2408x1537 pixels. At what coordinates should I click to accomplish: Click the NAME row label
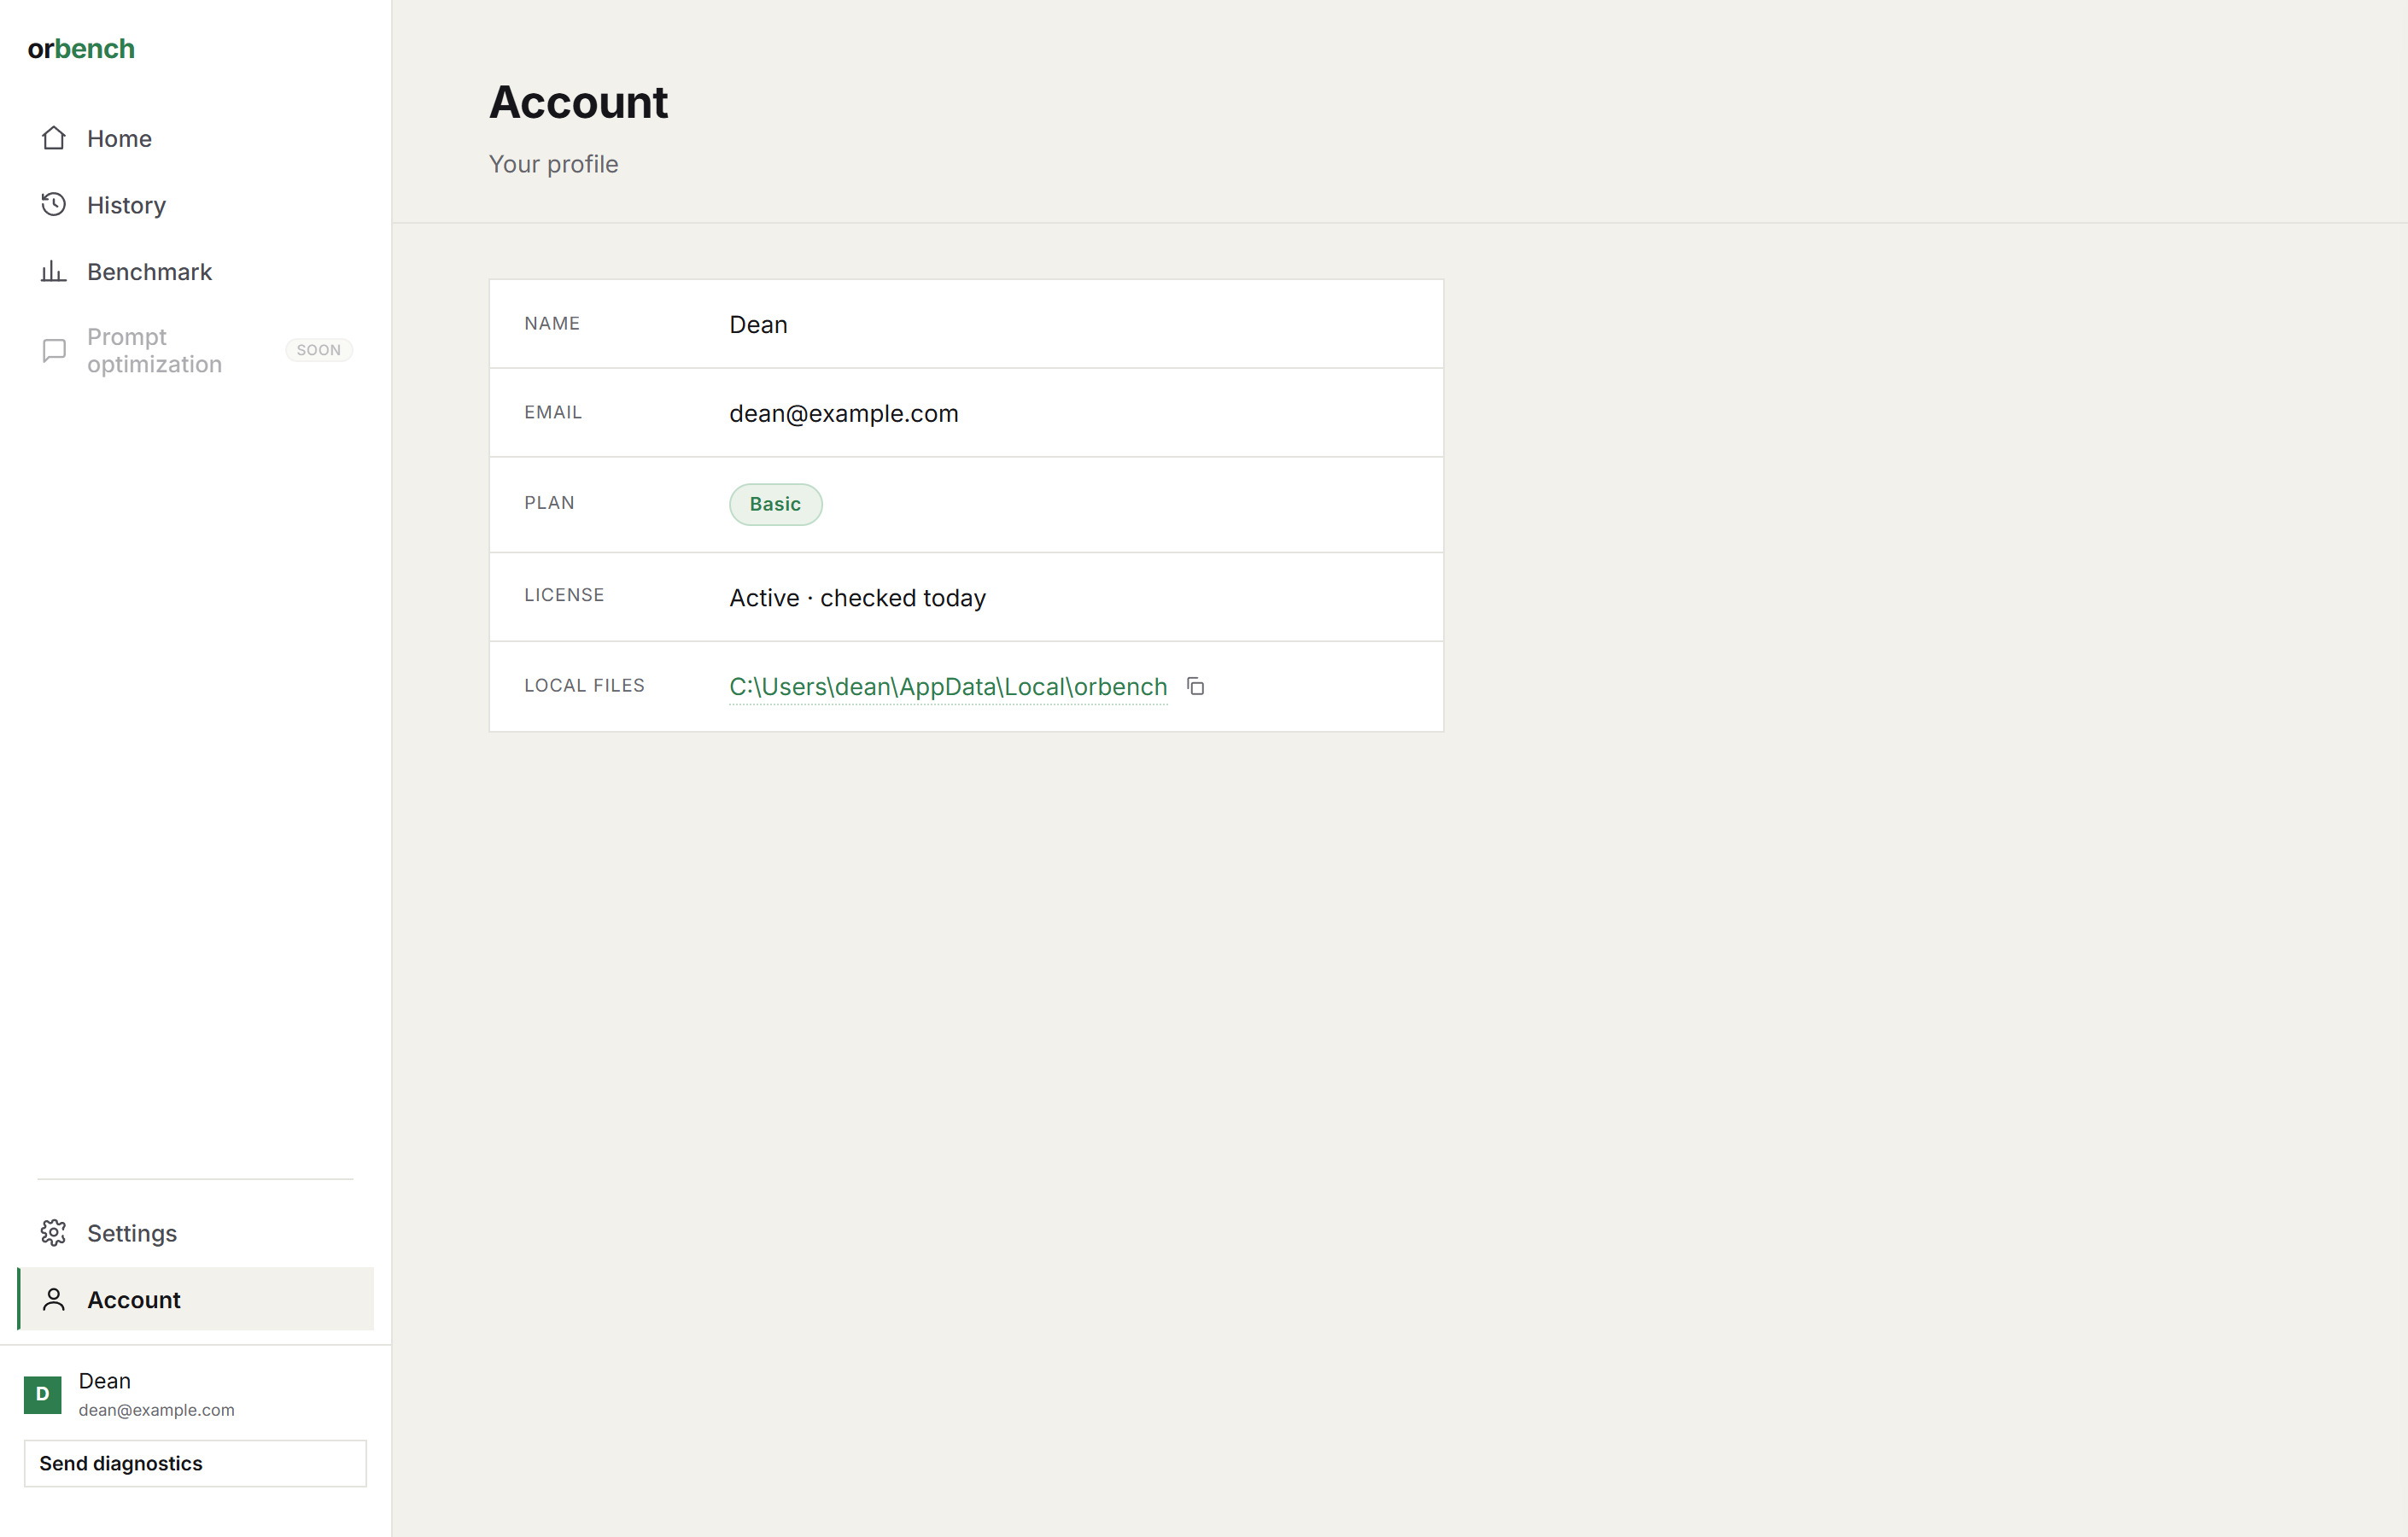click(552, 323)
